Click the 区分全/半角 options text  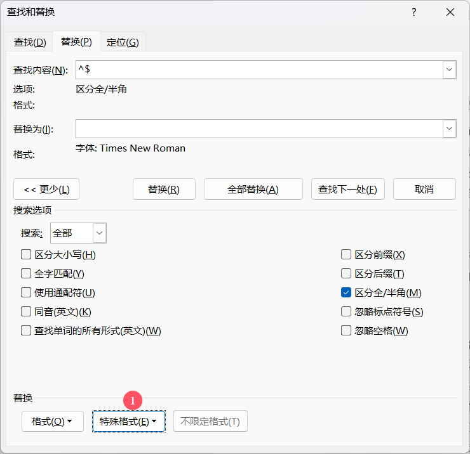pos(102,89)
